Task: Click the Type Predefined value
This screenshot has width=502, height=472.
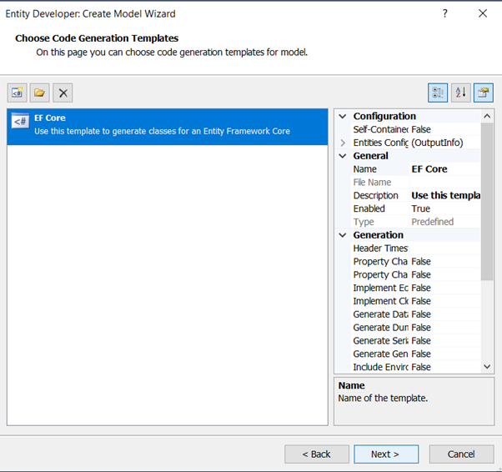Action: coord(444,222)
